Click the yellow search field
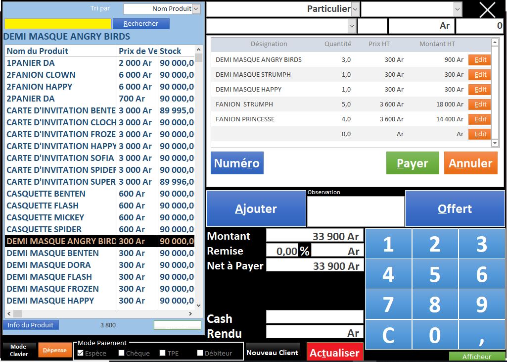The height and width of the screenshot is (362, 507). coord(58,24)
